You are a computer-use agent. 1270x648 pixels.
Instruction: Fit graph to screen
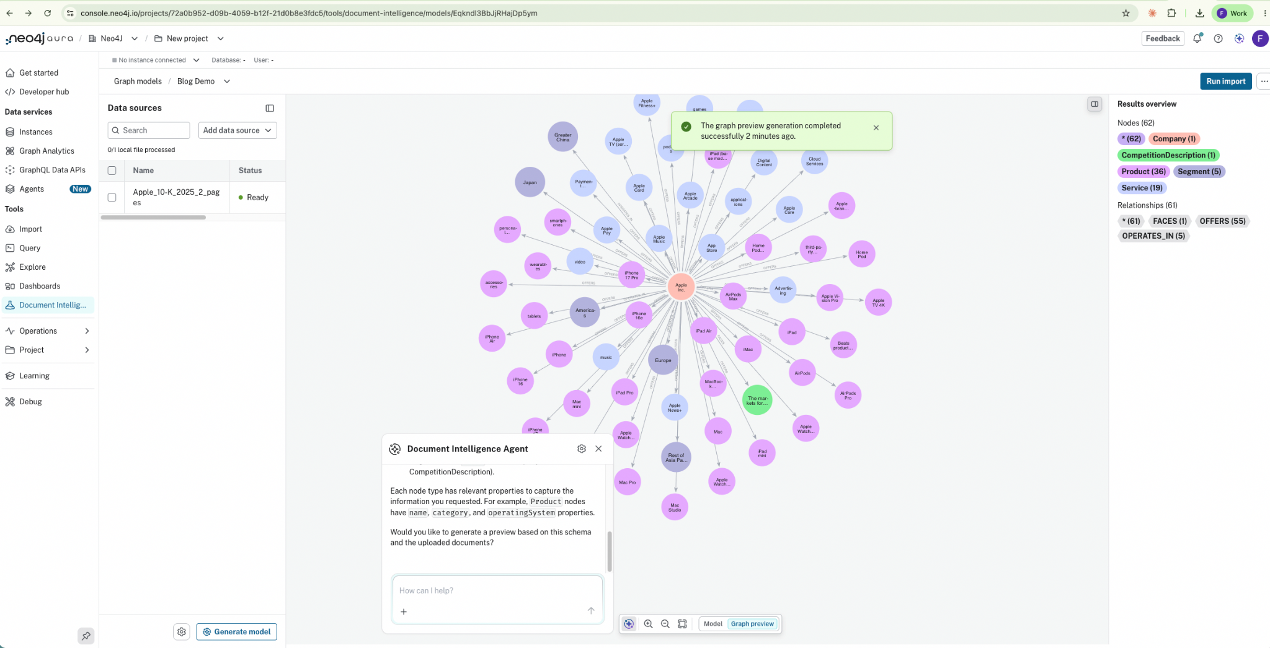[682, 624]
